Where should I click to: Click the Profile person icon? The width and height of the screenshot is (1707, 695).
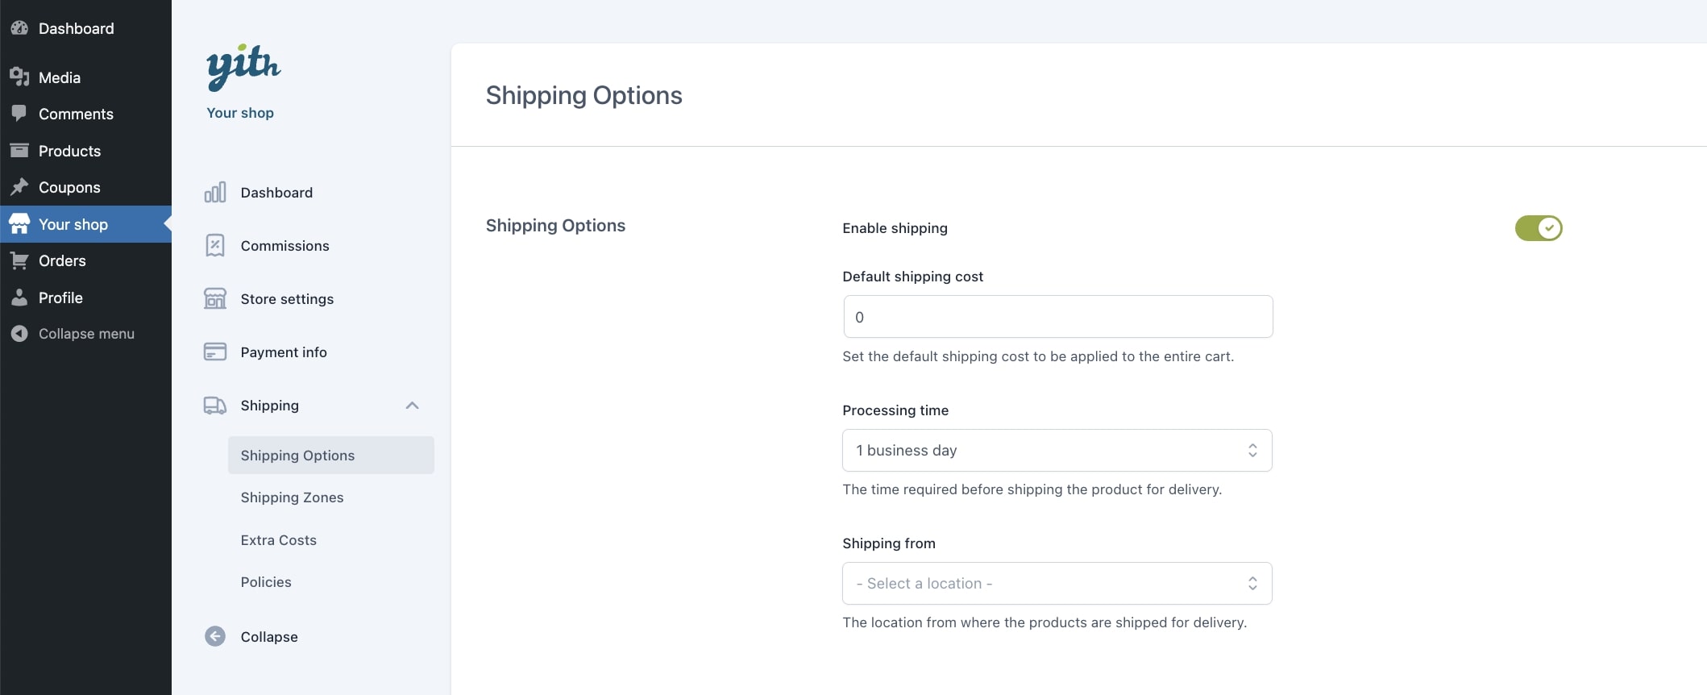click(19, 298)
